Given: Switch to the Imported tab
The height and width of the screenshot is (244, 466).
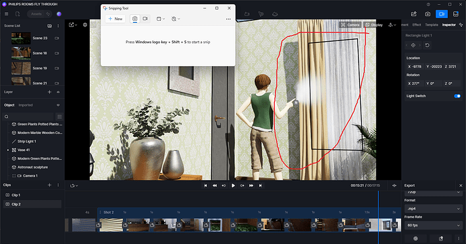Looking at the screenshot, I should pyautogui.click(x=26, y=105).
